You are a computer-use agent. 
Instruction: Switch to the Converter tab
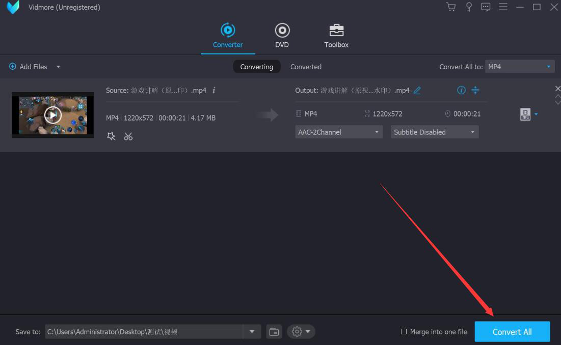pos(228,36)
